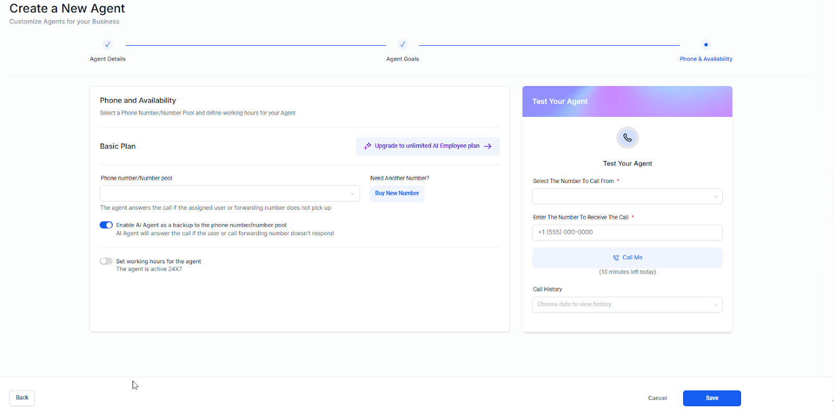This screenshot has height=414, width=835.
Task: Click the Back button
Action: pyautogui.click(x=22, y=398)
